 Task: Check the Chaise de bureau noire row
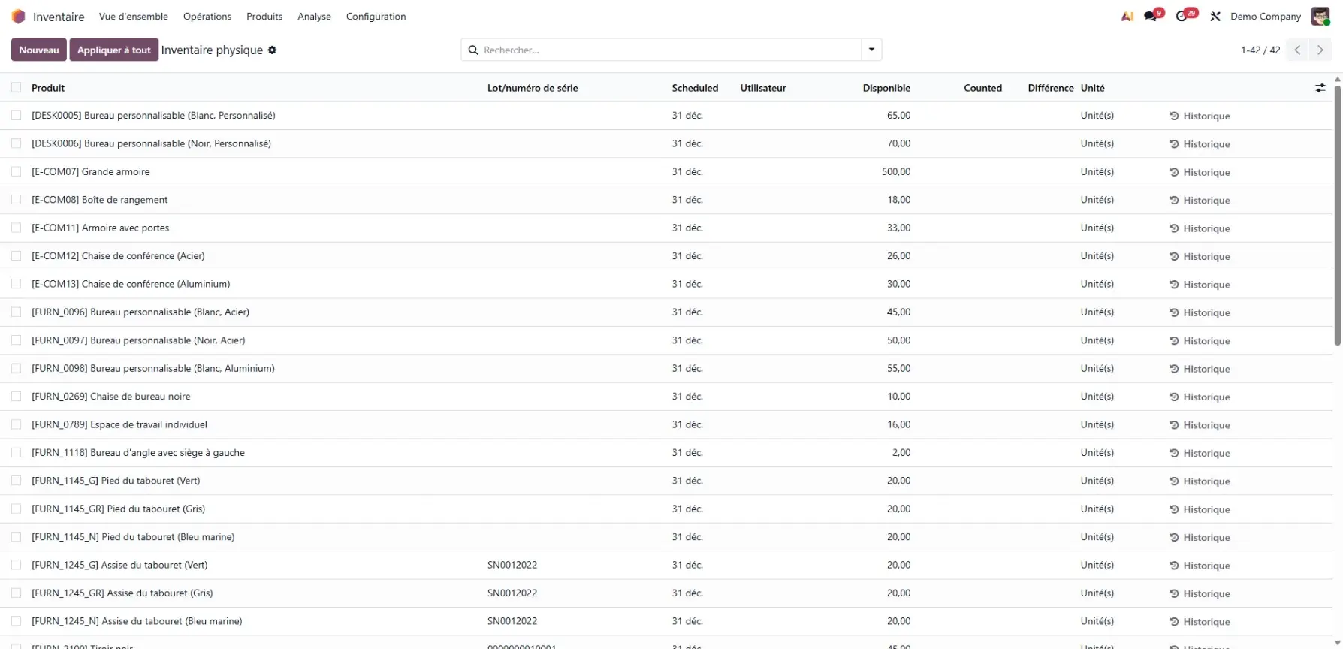pyautogui.click(x=17, y=397)
